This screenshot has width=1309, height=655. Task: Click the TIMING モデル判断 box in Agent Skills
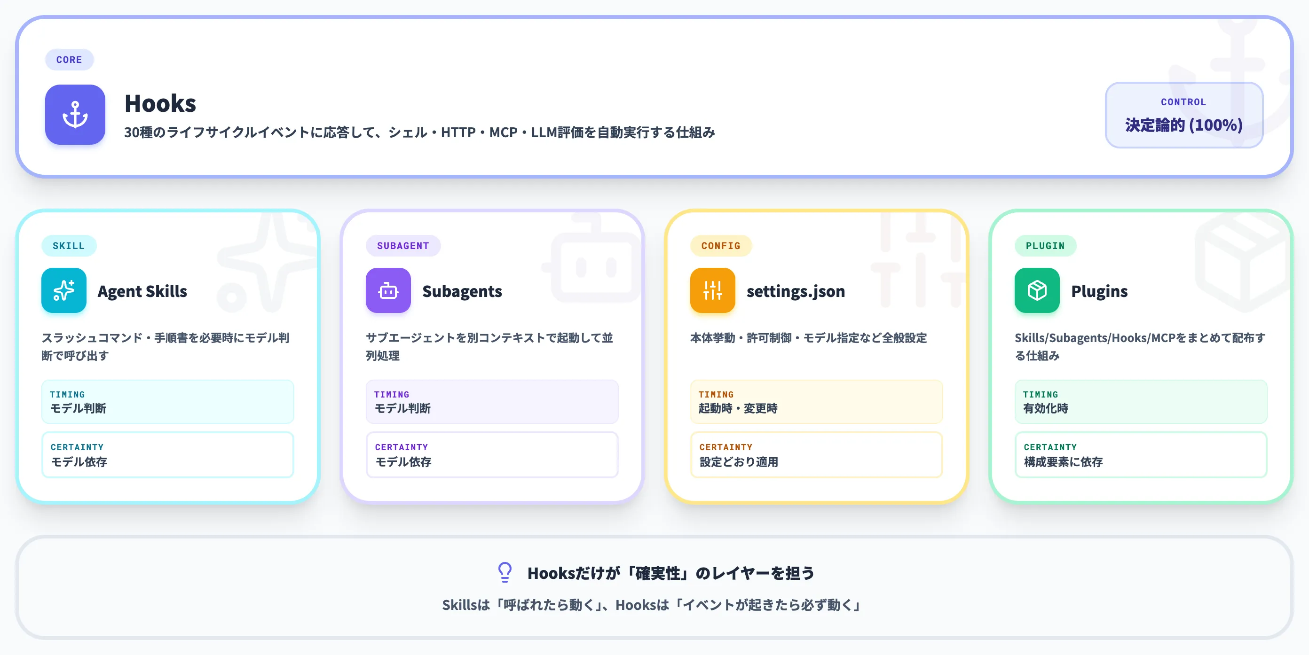tap(168, 402)
